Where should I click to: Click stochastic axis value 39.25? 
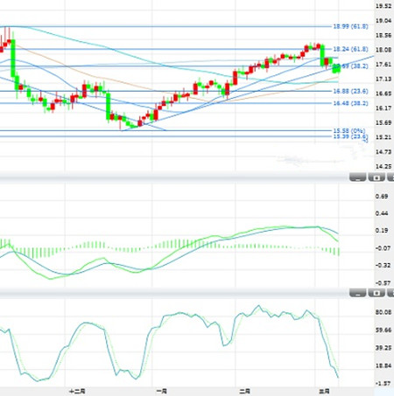383,348
